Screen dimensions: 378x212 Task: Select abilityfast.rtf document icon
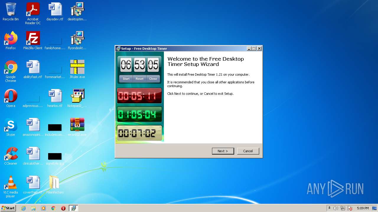(x=33, y=69)
